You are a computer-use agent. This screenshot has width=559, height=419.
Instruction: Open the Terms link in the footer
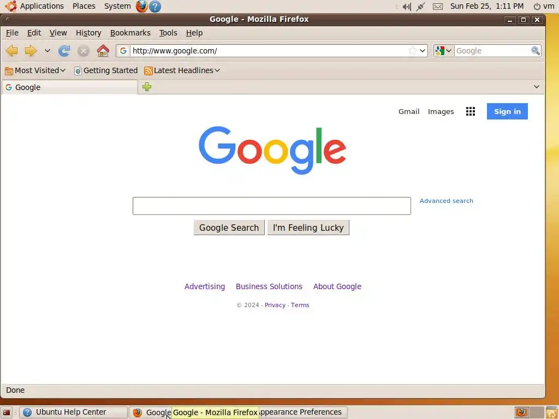tap(300, 305)
